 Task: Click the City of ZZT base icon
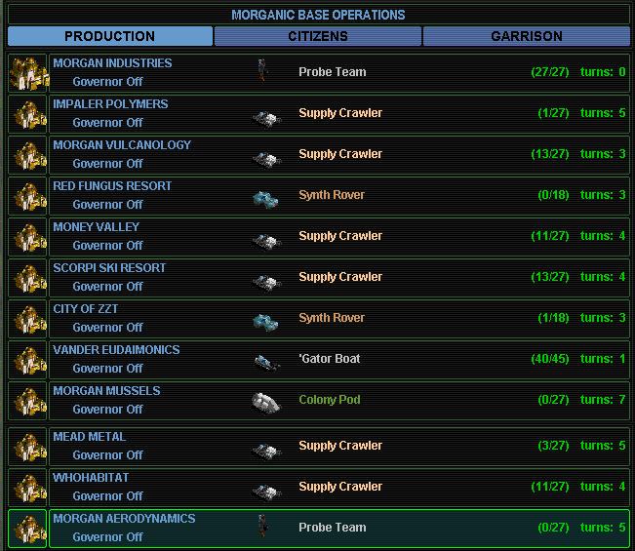[x=27, y=319]
